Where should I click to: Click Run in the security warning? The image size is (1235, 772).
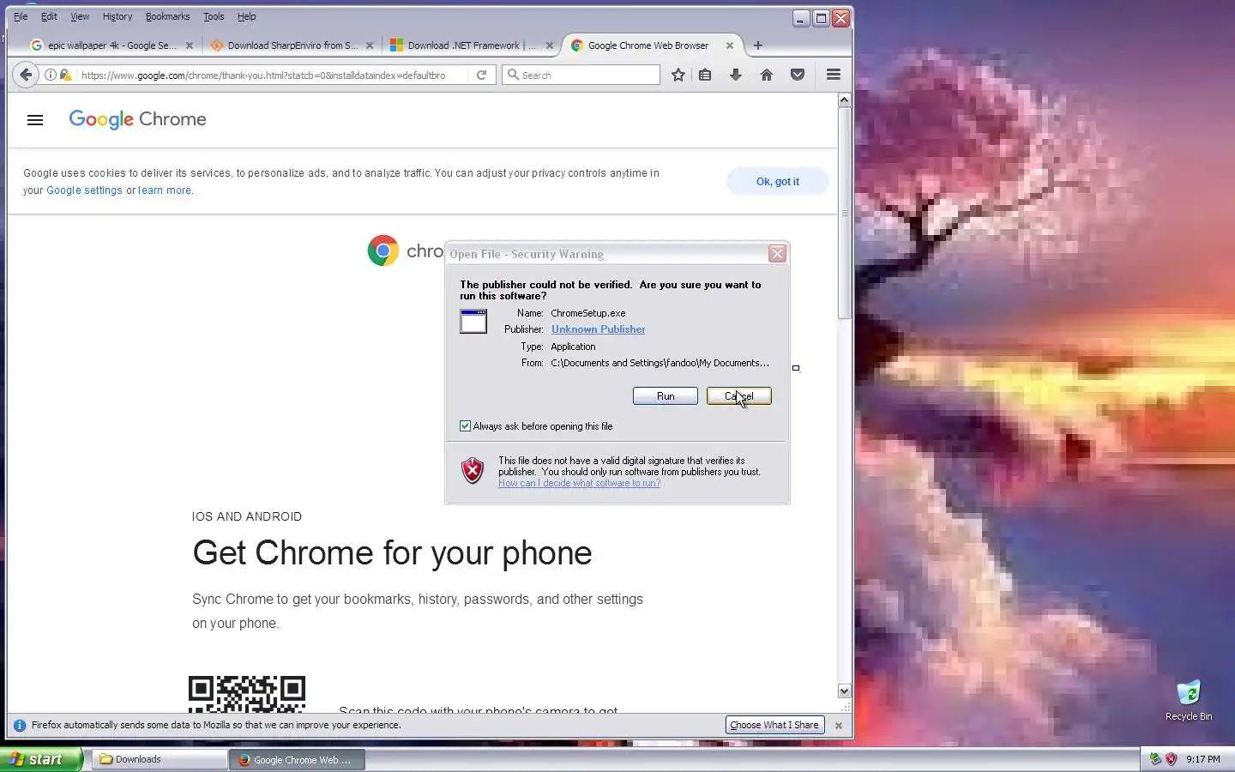coord(666,396)
